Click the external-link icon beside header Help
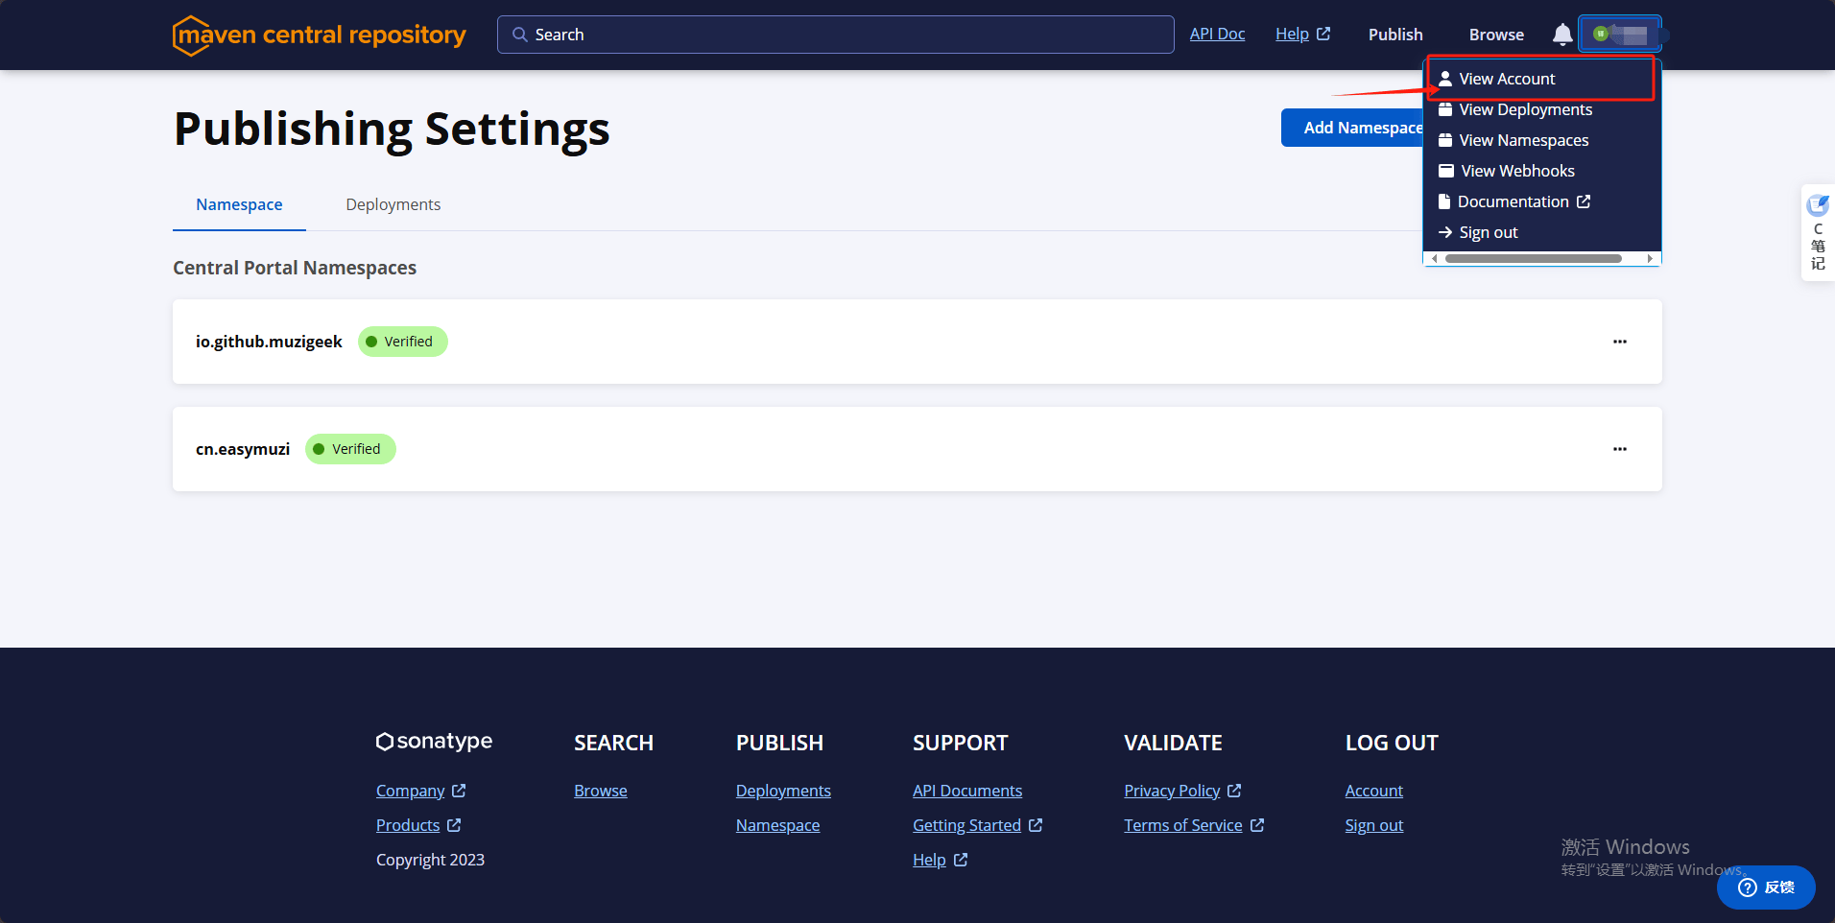Image resolution: width=1835 pixels, height=923 pixels. tap(1323, 34)
